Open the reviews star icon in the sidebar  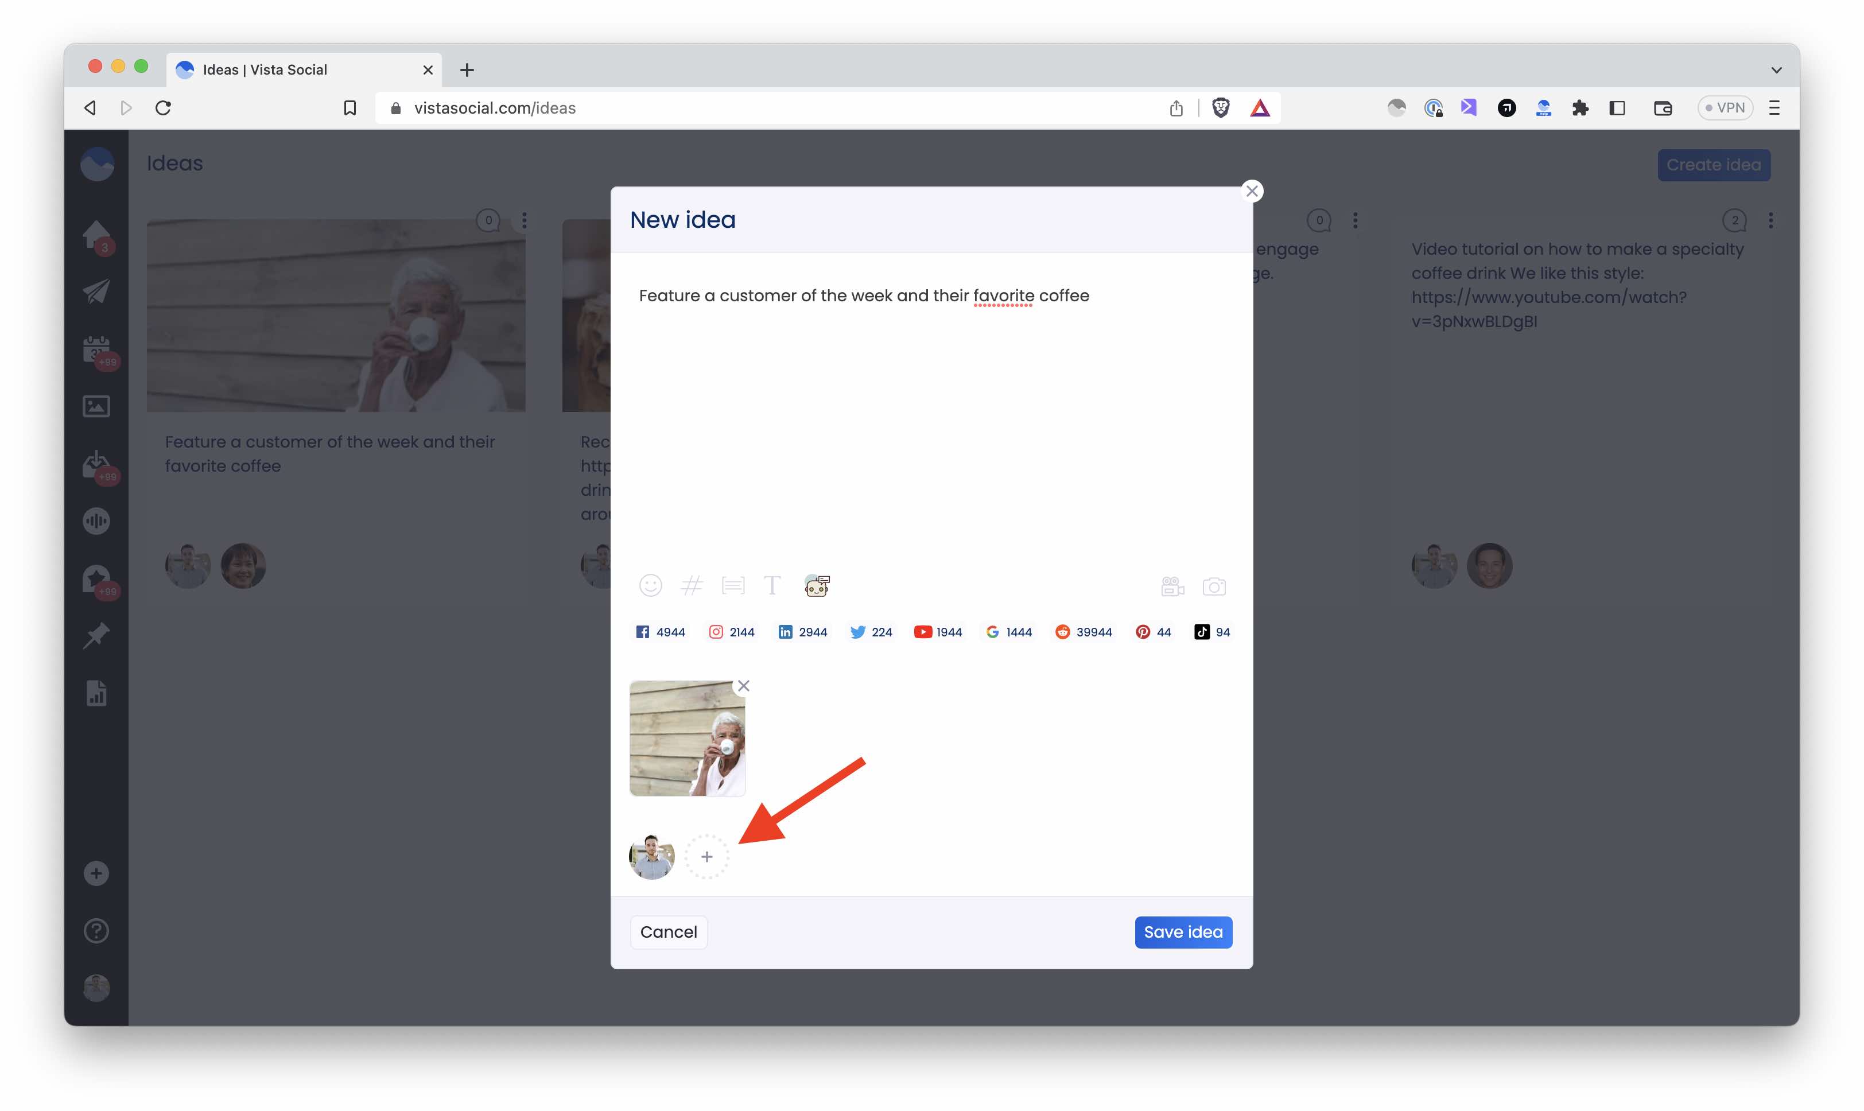click(x=96, y=578)
